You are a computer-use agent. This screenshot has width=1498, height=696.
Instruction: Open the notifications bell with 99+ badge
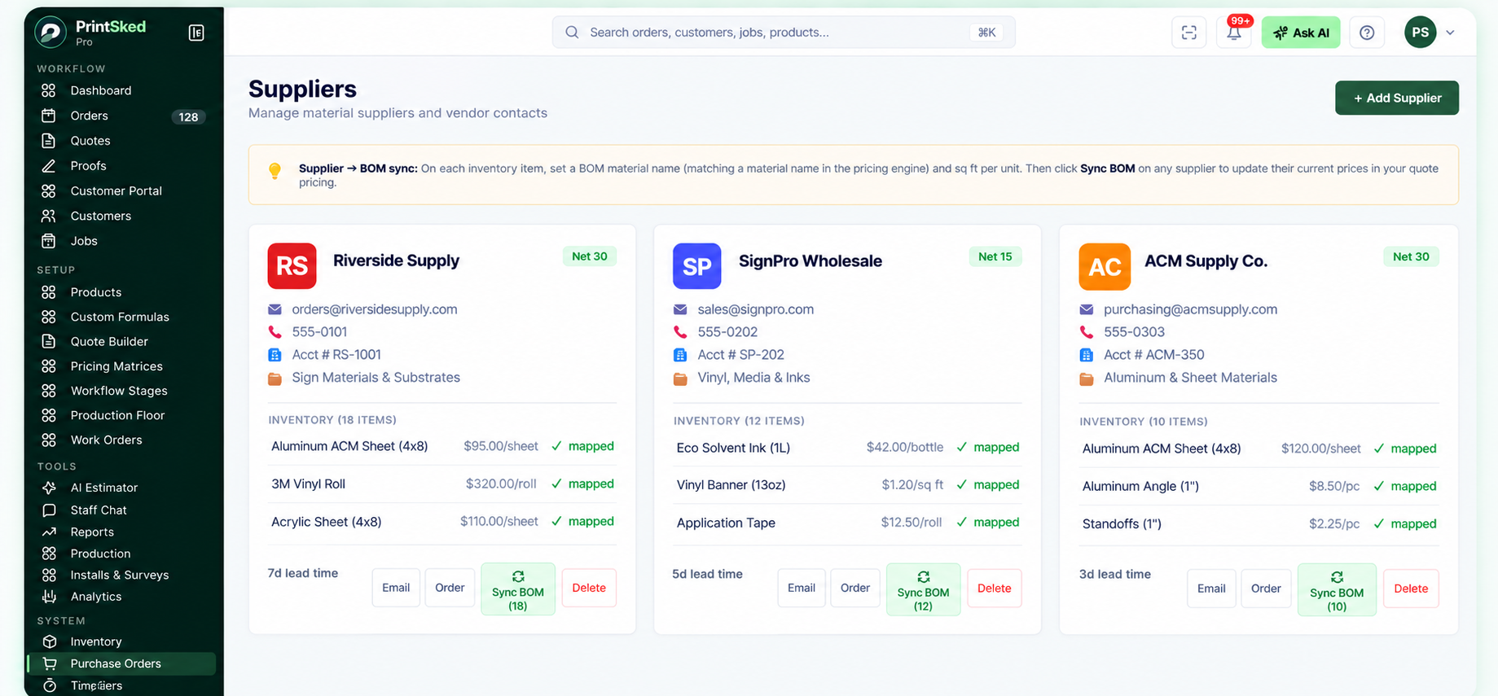coord(1234,33)
